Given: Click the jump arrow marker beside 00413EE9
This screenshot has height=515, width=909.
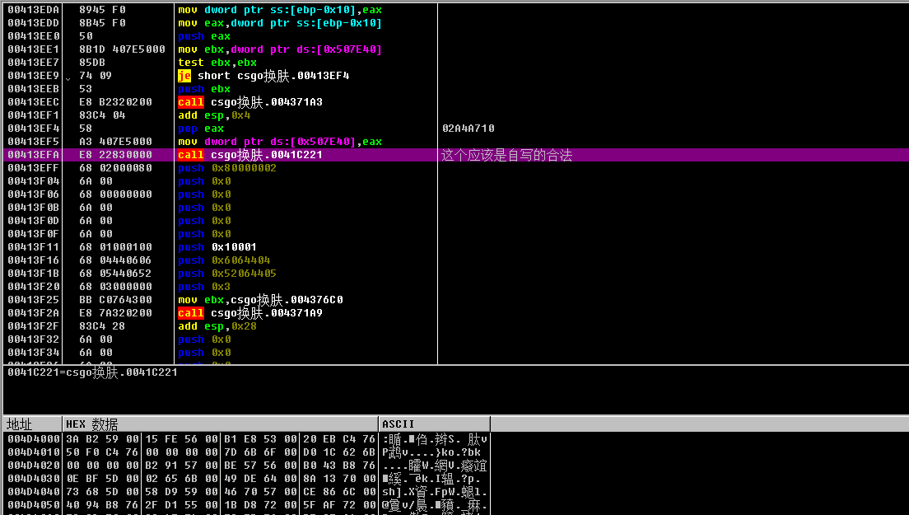Looking at the screenshot, I should pyautogui.click(x=68, y=78).
